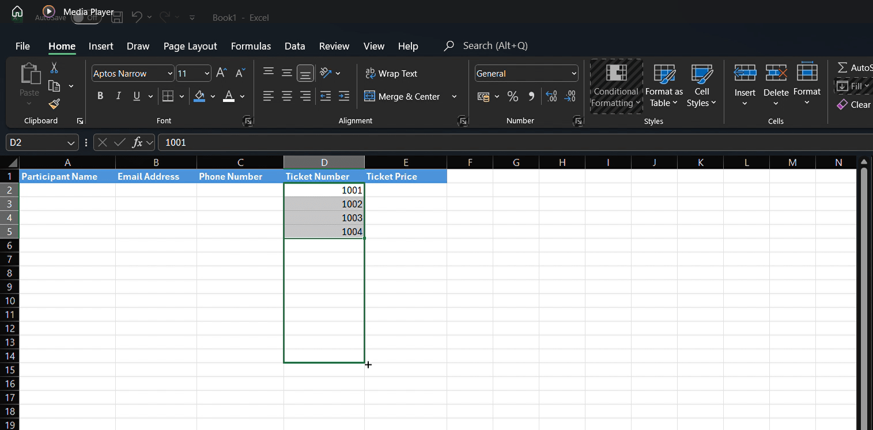
Task: Click the Format Painter brush icon
Action: (x=54, y=104)
